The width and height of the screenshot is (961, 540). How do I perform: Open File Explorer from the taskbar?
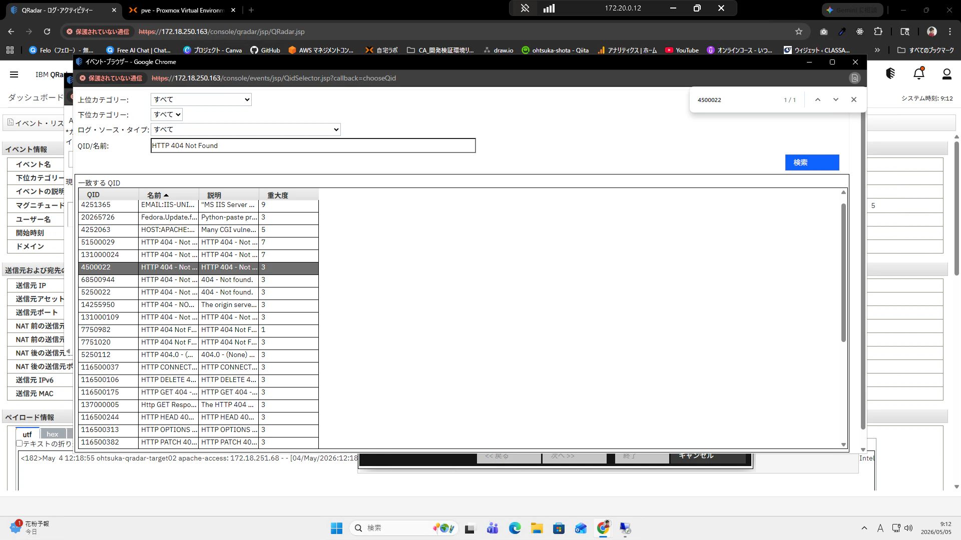pyautogui.click(x=537, y=528)
